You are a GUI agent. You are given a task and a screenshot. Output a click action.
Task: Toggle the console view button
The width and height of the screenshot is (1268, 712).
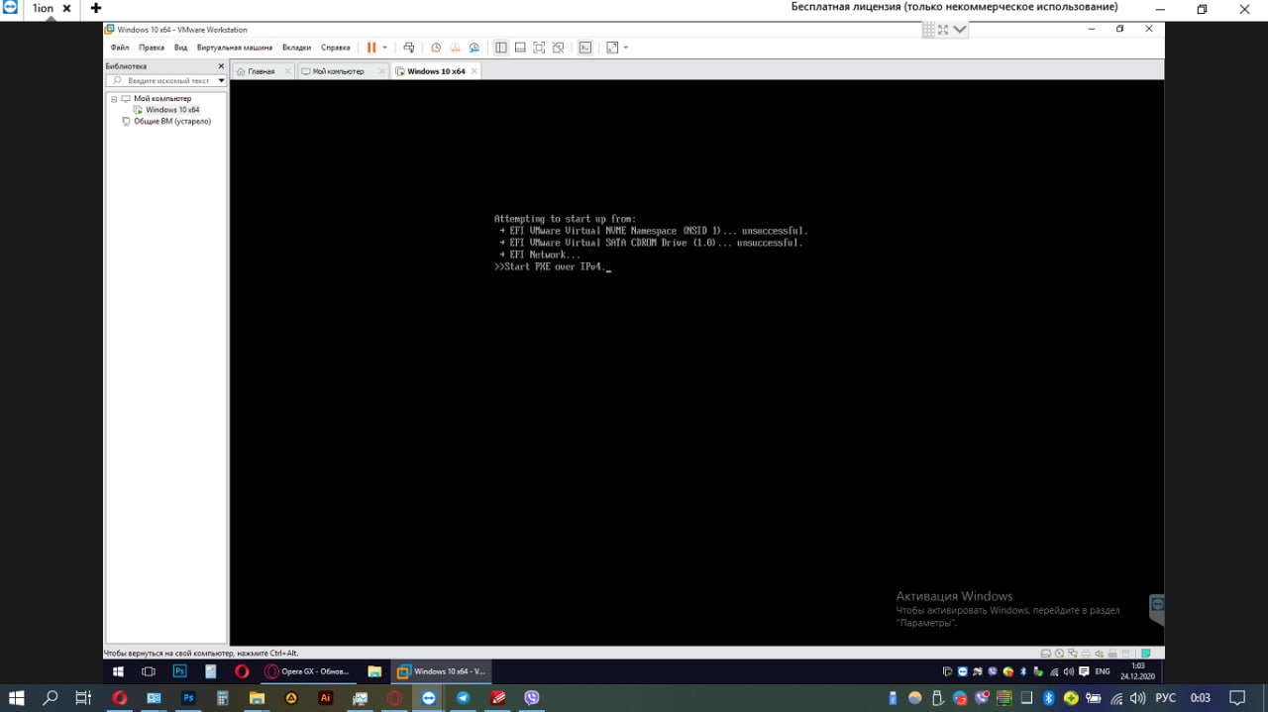(585, 48)
